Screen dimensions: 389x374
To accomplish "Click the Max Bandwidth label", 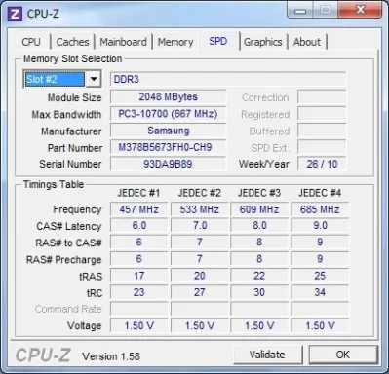I will [x=66, y=115].
